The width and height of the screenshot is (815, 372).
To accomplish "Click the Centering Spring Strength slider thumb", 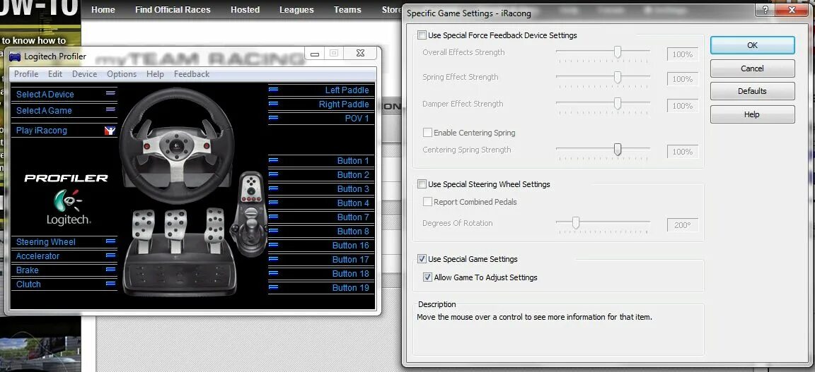I will coord(618,150).
